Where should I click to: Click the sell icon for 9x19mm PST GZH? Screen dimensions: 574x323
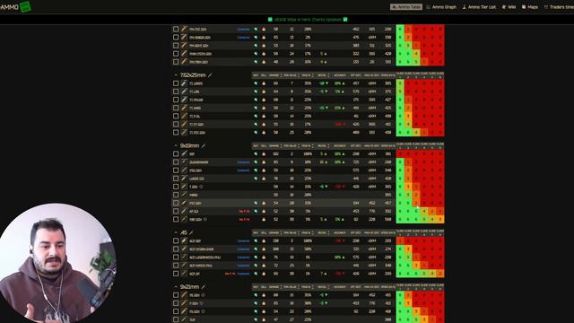264,203
